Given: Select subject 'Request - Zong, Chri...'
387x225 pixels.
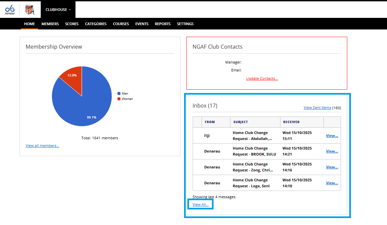Looking at the screenshot, I should [x=253, y=170].
